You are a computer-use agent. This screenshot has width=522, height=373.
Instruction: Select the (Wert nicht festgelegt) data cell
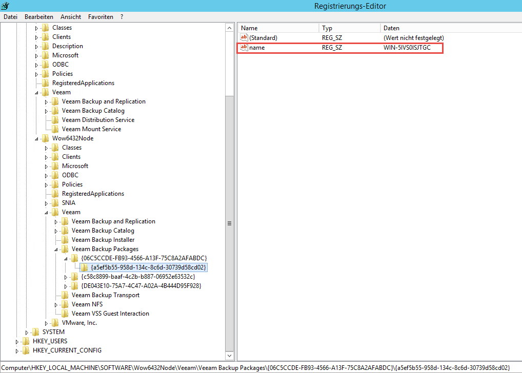point(413,38)
